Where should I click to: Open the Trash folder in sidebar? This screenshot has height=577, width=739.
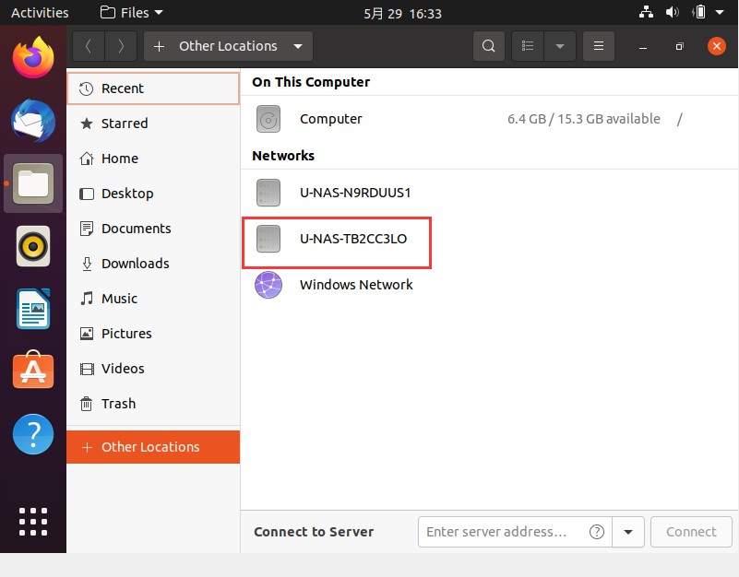(118, 404)
